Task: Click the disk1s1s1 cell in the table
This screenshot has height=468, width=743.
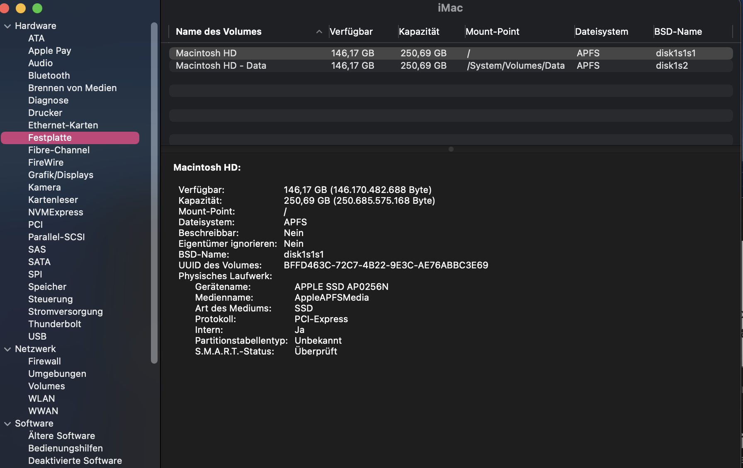Action: click(x=676, y=53)
